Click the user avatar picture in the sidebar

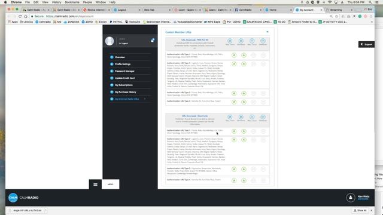point(110,41)
